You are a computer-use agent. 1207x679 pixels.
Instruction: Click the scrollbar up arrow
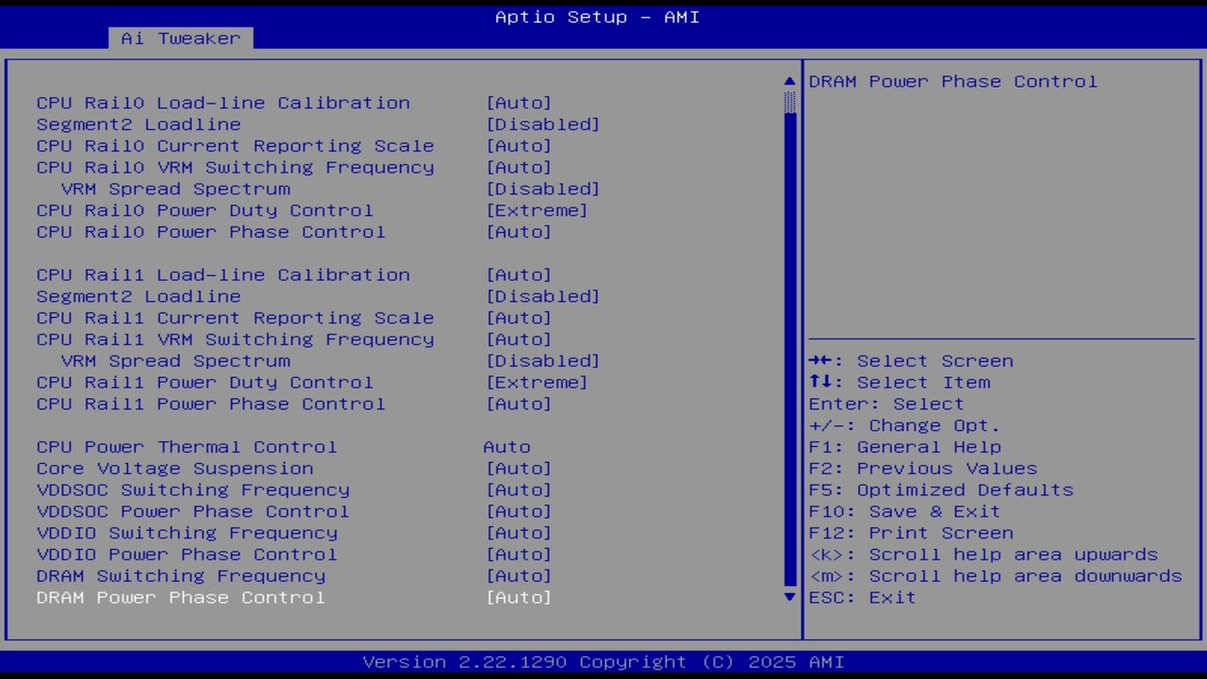(x=788, y=80)
